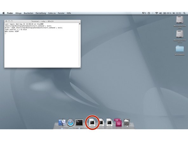Image resolution: width=188 pixels, height=141 pixels.
Task: Launch Safari from the Dock
Action: (x=70, y=123)
